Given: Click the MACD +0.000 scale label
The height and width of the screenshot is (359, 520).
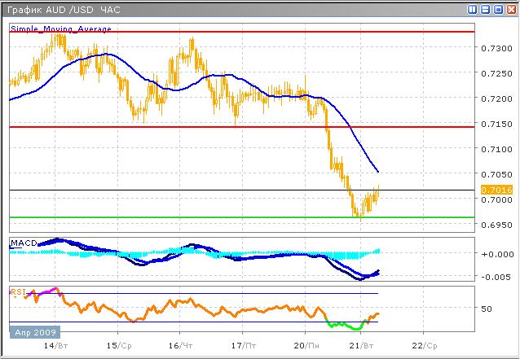Looking at the screenshot, I should point(493,253).
